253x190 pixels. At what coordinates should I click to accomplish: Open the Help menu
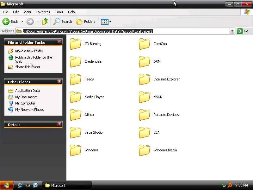71,12
